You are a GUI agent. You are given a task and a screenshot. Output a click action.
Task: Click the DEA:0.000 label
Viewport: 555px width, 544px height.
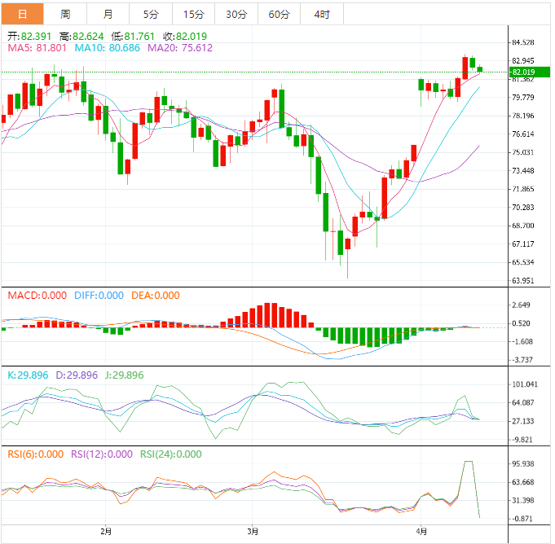154,296
